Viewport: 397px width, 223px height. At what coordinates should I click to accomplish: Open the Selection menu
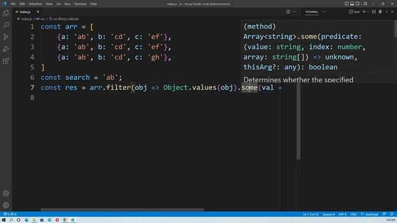click(x=35, y=4)
